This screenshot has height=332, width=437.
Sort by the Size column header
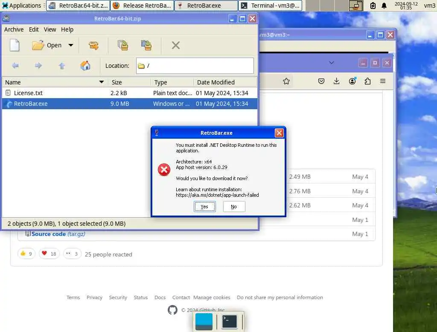[129, 82]
